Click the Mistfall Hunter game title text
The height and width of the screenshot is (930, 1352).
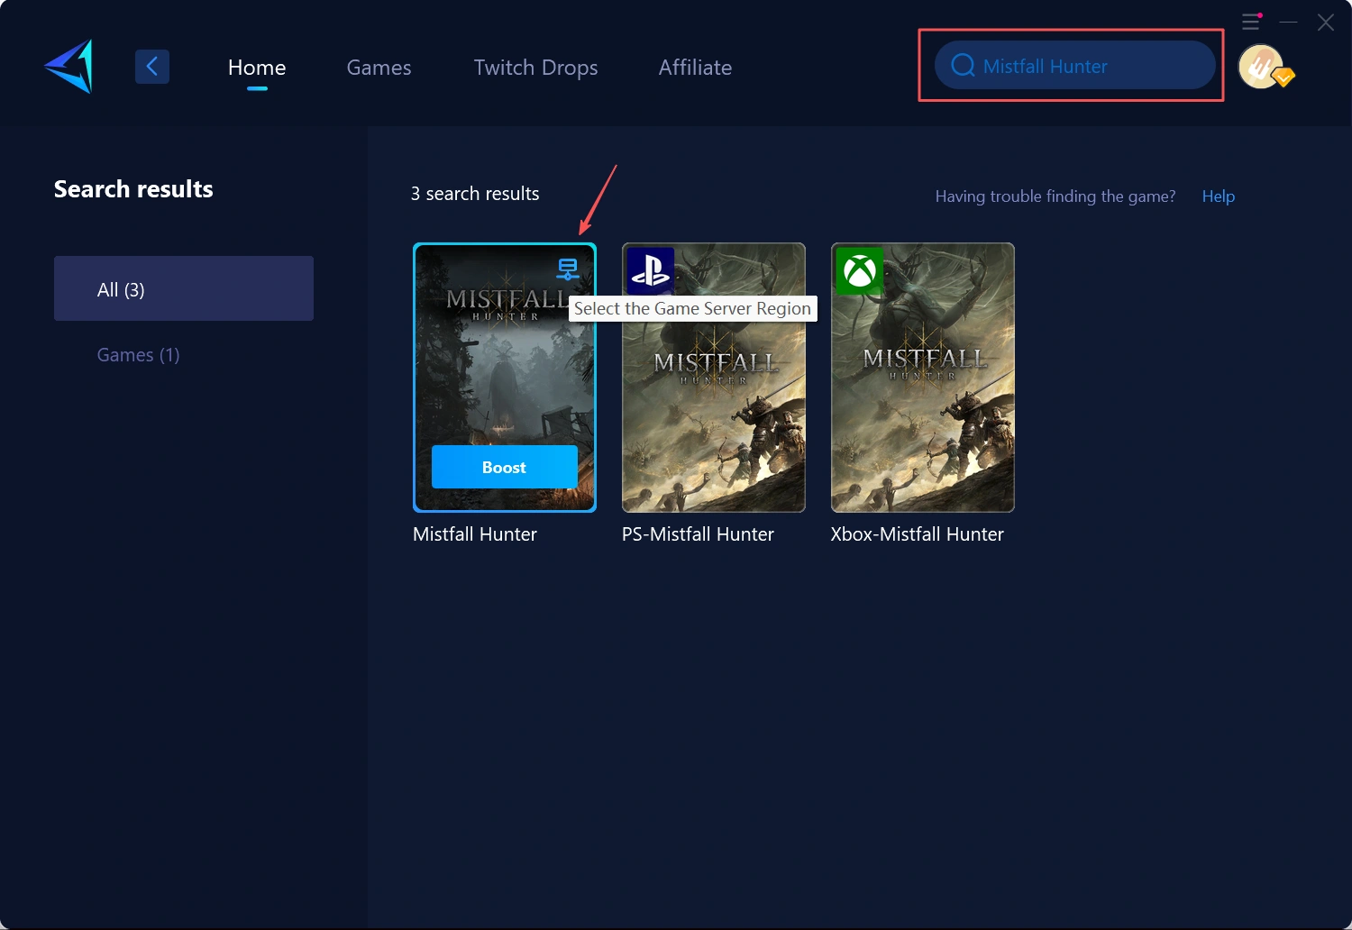475,534
